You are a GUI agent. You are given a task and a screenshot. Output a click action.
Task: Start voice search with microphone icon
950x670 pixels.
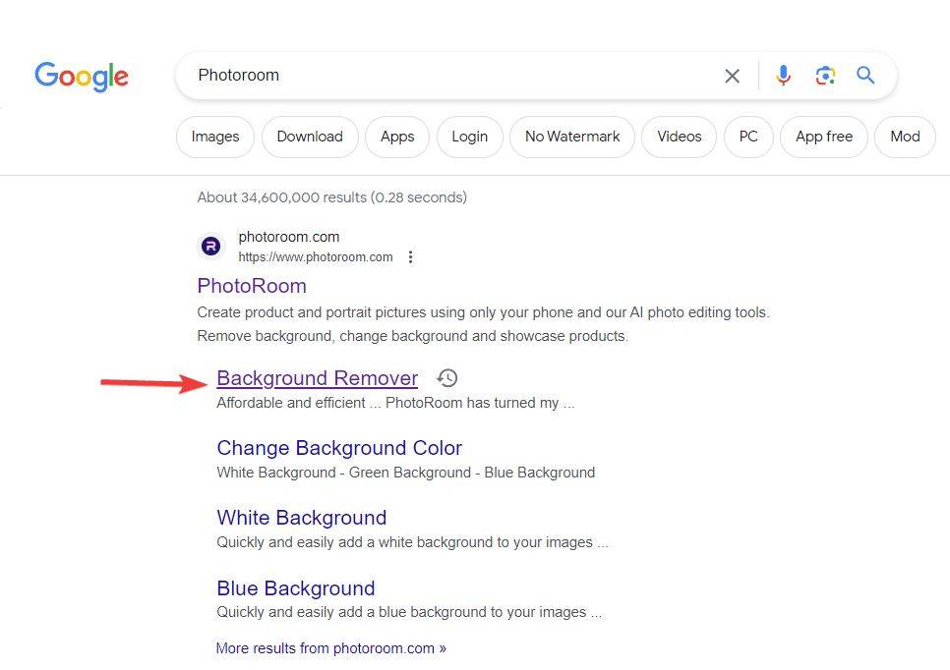click(x=783, y=76)
